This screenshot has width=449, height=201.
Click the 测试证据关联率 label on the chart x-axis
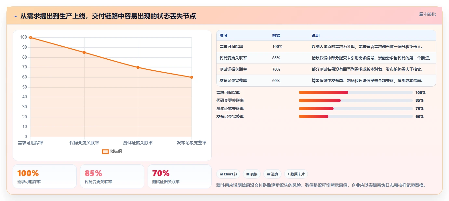[138, 143]
